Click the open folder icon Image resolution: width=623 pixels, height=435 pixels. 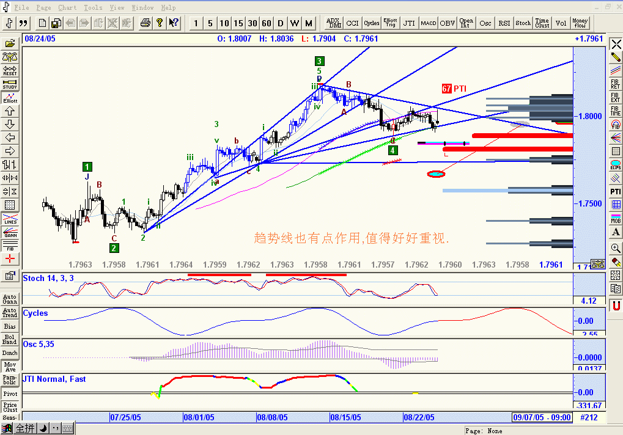pyautogui.click(x=10, y=43)
